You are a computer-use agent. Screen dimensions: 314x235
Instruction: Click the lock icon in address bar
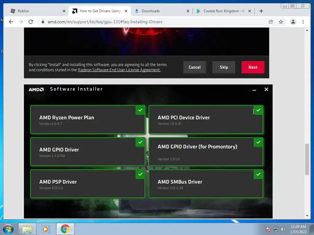click(43, 22)
